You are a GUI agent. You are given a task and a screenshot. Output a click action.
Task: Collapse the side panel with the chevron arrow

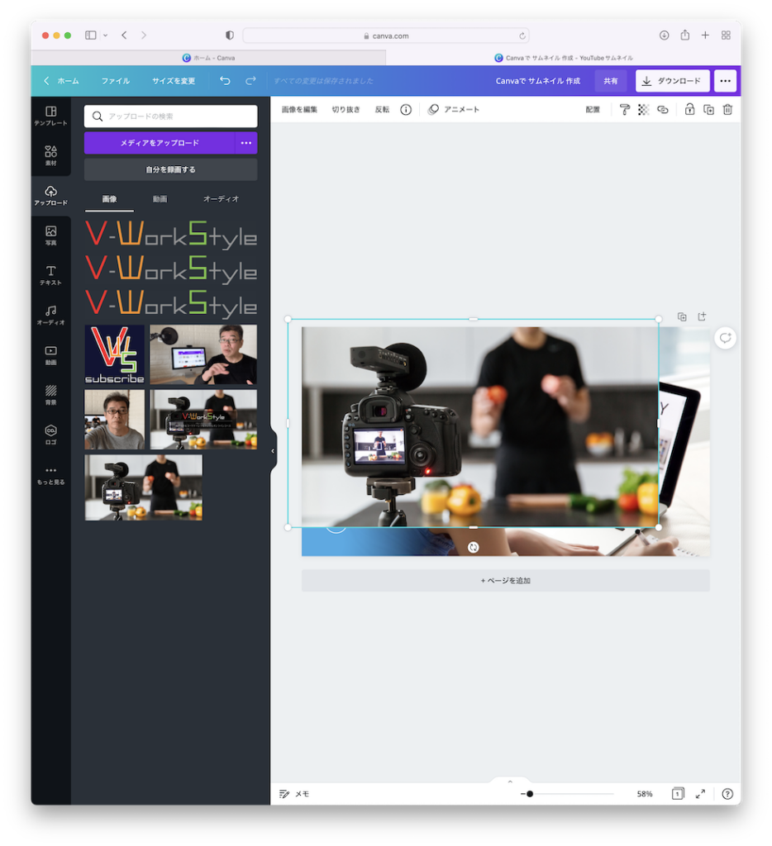tap(272, 451)
